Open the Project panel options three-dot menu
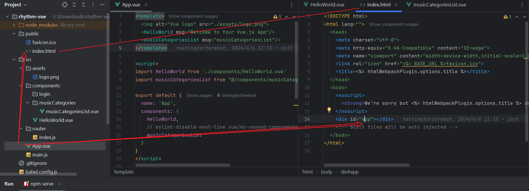This screenshot has height=191, width=529. [x=93, y=5]
